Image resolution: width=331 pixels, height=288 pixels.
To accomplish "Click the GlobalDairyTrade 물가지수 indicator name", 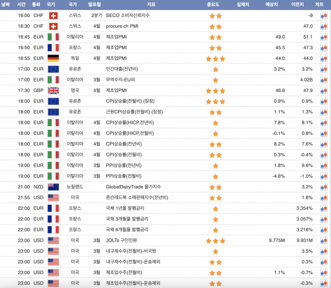I will tap(134, 187).
